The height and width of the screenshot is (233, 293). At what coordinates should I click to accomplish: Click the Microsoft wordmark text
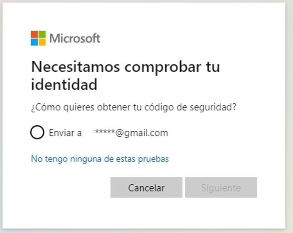(75, 38)
